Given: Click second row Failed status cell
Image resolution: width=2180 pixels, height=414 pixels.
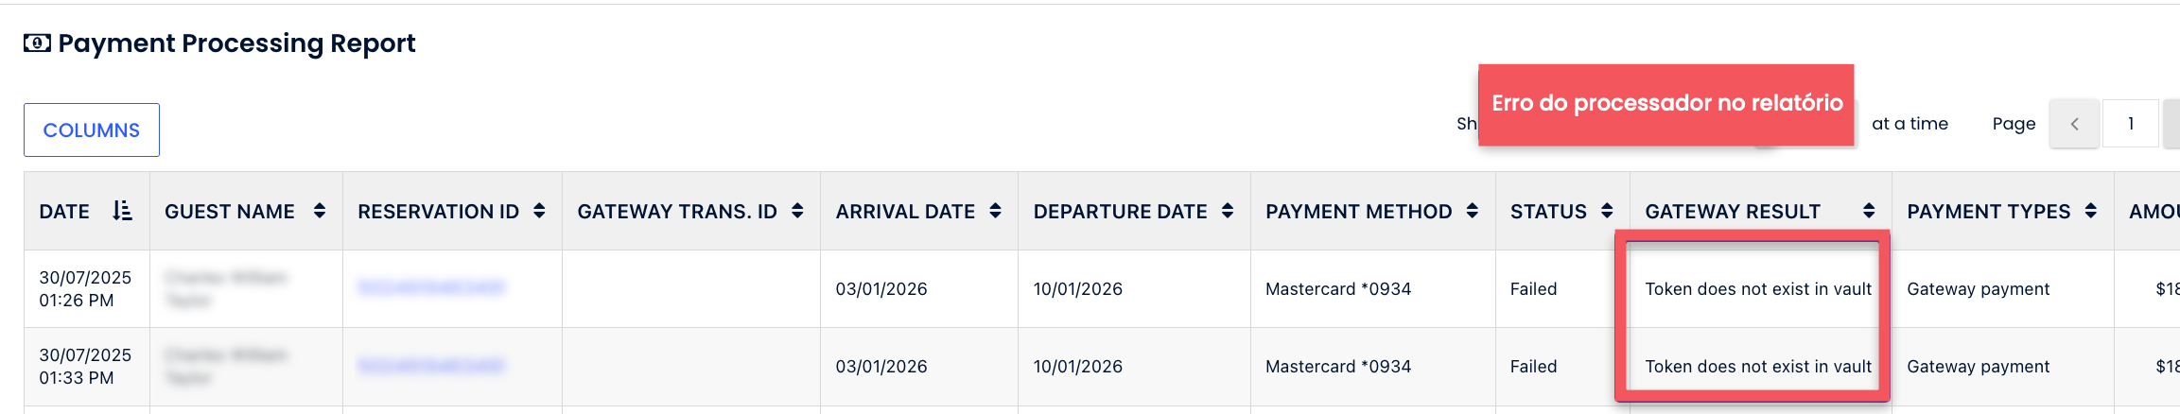Looking at the screenshot, I should [x=1533, y=367].
